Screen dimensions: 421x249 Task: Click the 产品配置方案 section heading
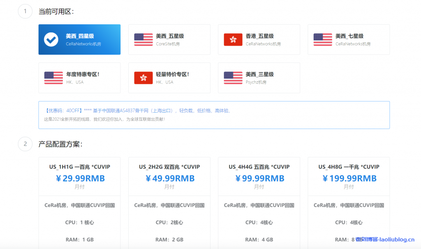click(x=60, y=144)
